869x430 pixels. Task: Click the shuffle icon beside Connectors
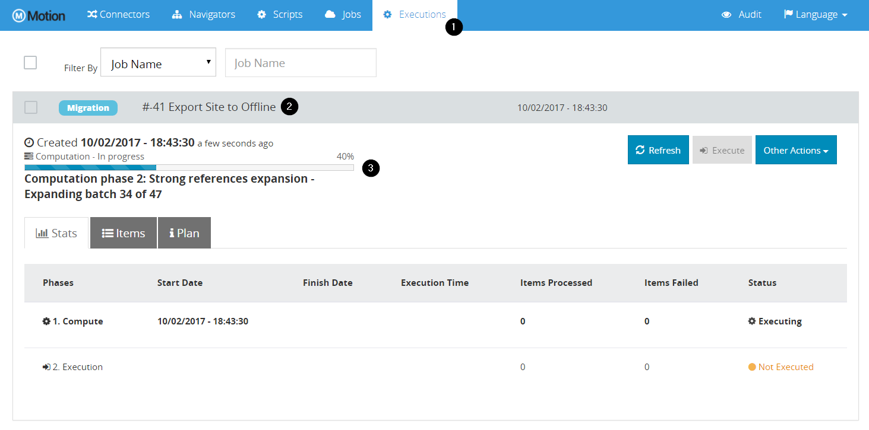pos(92,14)
